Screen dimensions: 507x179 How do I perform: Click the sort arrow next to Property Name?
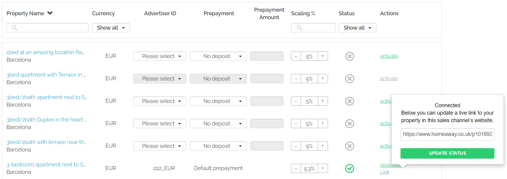coord(50,13)
